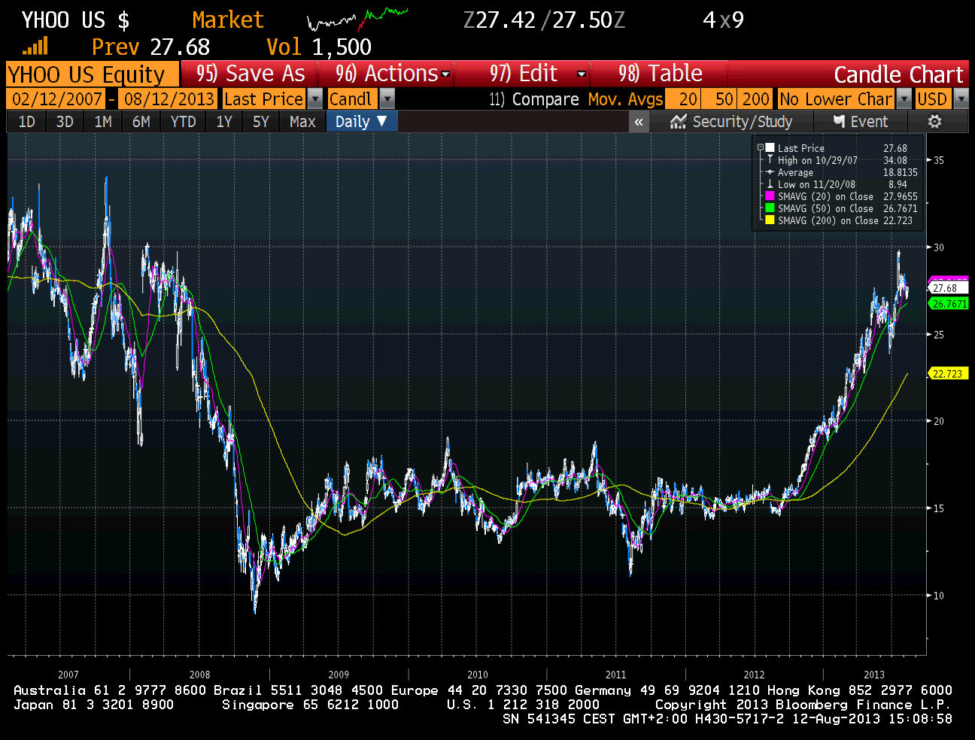Click the Average marker icon in legend
Viewport: 975px width, 740px height.
tap(770, 172)
